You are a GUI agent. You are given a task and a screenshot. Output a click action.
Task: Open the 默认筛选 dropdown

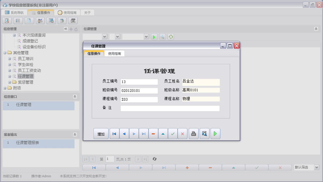pos(317,167)
